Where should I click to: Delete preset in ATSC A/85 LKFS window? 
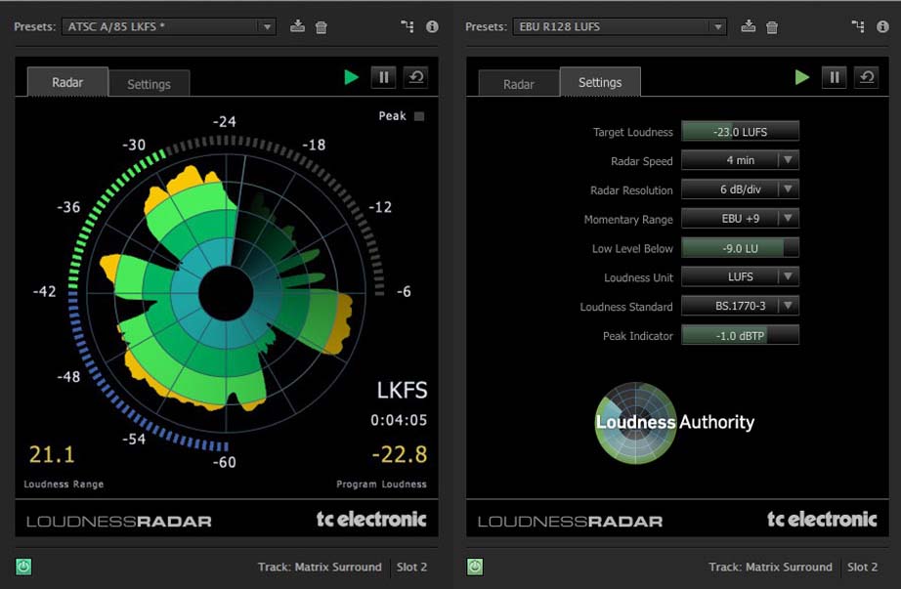coord(322,27)
